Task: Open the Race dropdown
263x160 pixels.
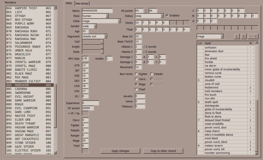Action: 107,16
